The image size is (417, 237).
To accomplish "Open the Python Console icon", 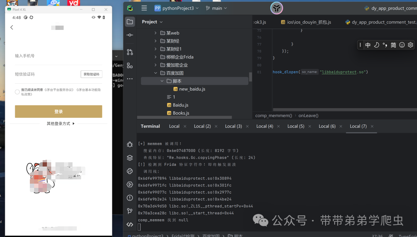I will tap(130, 171).
